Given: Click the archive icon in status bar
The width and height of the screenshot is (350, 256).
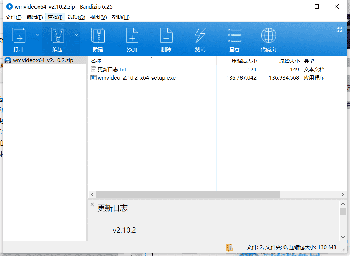Looking at the screenshot, I should (229, 247).
